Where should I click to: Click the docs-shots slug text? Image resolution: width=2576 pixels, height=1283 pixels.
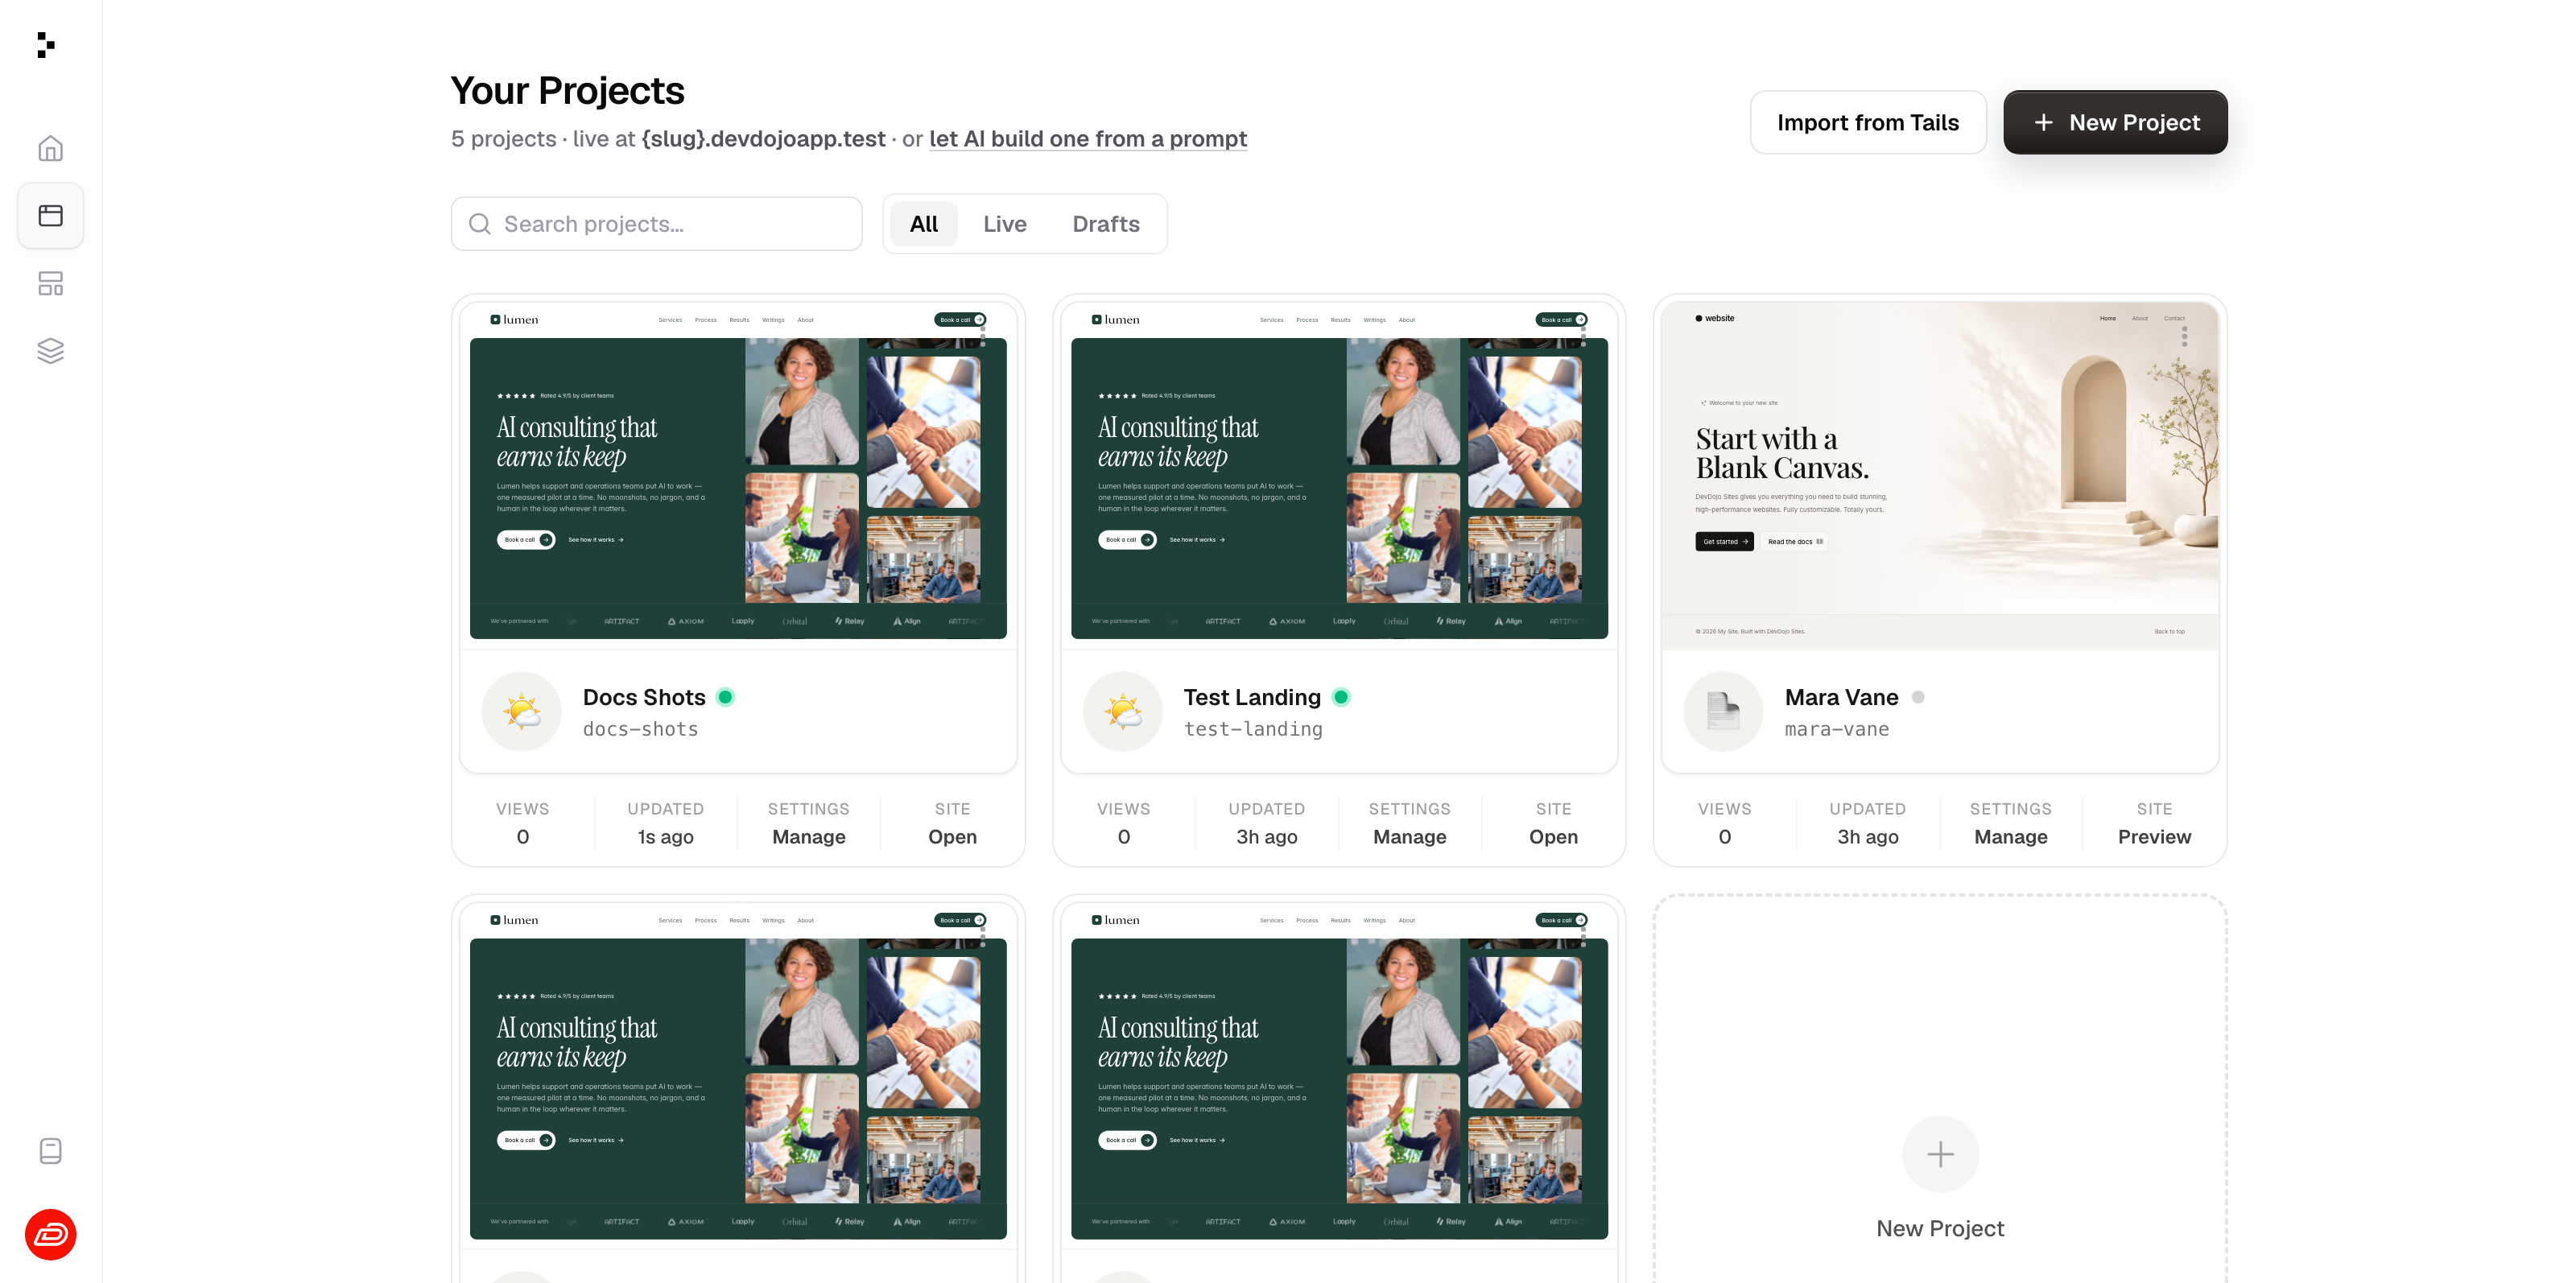pyautogui.click(x=640, y=729)
